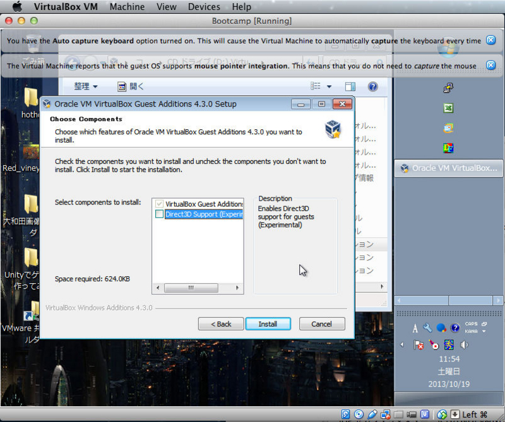Image resolution: width=505 pixels, height=422 pixels.
Task: Click the shared folders status icon
Action: tap(398, 414)
